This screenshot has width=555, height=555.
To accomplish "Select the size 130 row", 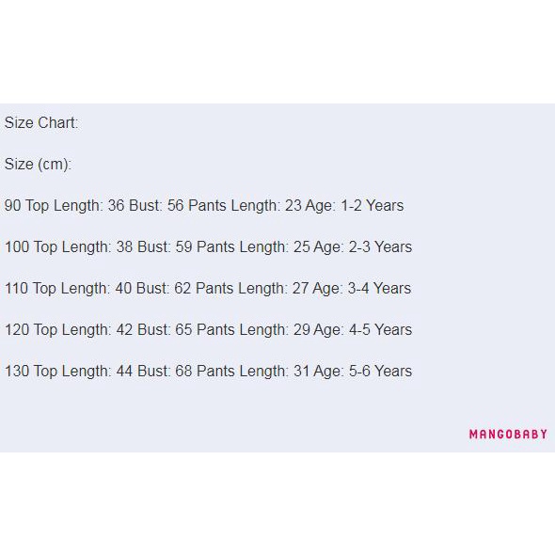I will coord(208,372).
